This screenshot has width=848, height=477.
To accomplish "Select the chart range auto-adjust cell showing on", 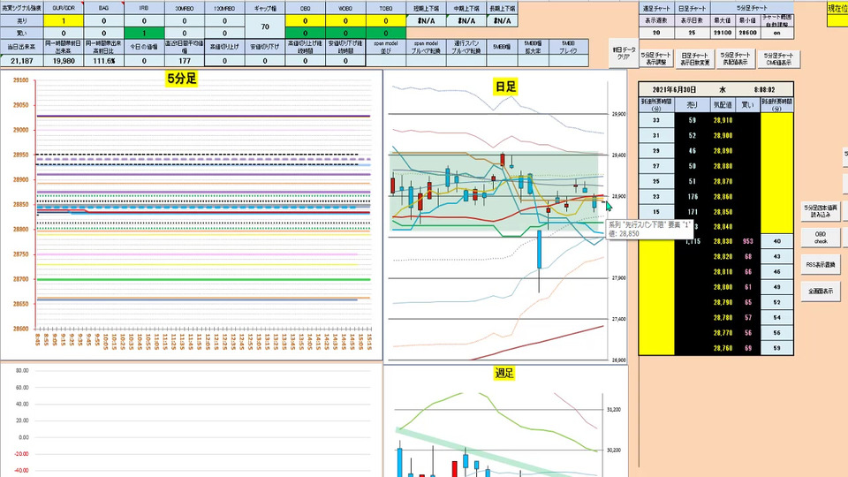I will pyautogui.click(x=776, y=33).
